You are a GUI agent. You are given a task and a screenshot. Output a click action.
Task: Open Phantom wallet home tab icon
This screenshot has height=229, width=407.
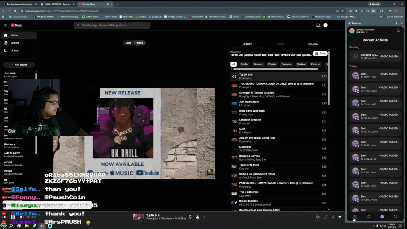tap(355, 217)
